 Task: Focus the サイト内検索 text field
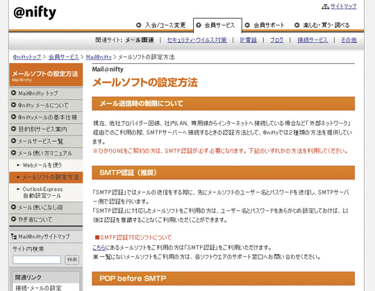37,260
